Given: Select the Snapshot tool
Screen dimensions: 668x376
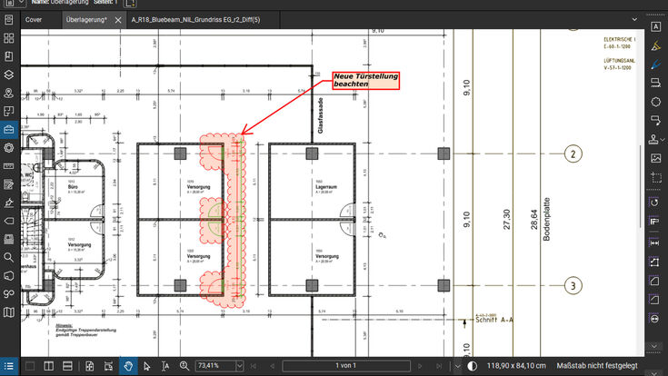Looking at the screenshot, I should [x=655, y=177].
